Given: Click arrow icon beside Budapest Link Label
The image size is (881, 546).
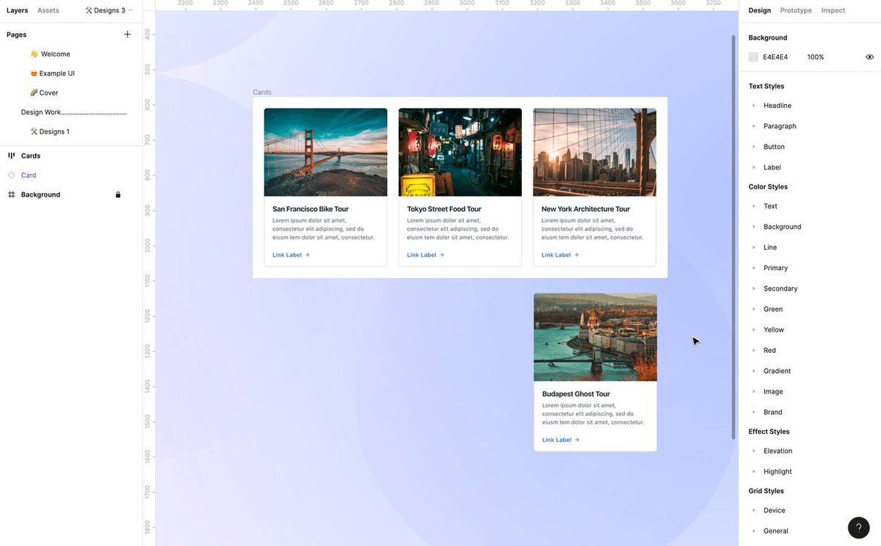Looking at the screenshot, I should click(577, 440).
